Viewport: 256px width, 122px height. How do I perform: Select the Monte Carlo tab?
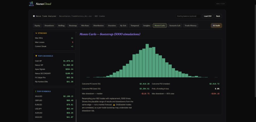[160, 26]
